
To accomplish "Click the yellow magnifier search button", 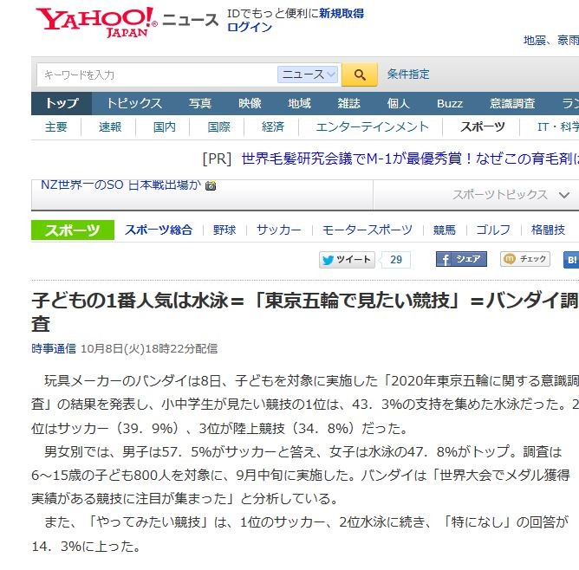I will [x=360, y=74].
